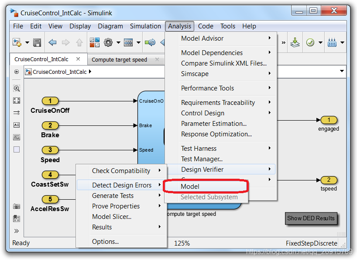Open the Code menu
Image resolution: width=357 pixels, height=260 pixels.
point(206,26)
